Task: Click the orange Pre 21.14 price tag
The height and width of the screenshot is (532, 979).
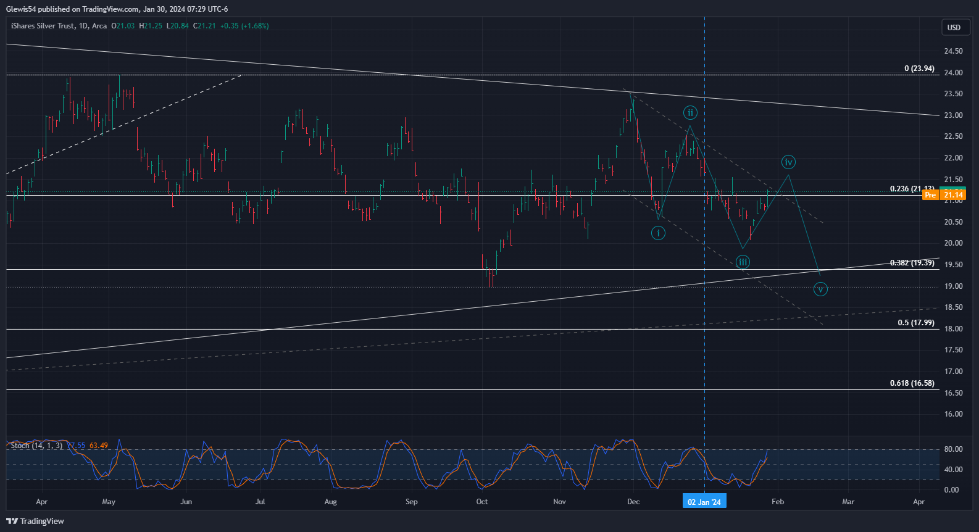Action: tap(944, 194)
